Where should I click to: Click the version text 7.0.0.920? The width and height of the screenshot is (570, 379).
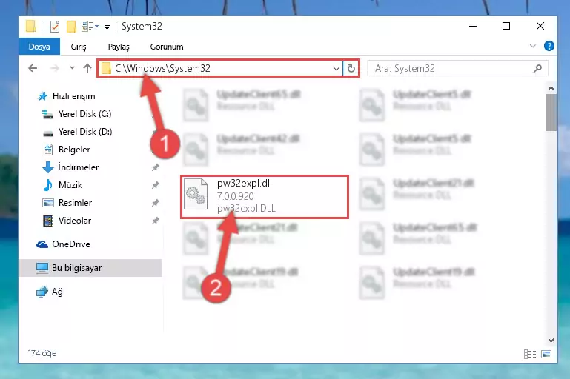[x=236, y=196]
